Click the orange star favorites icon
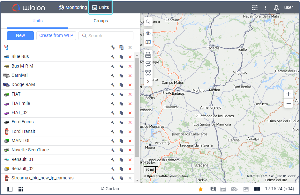The image size is (300, 195). (201, 189)
